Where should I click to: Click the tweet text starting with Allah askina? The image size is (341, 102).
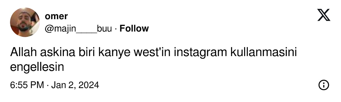[x=153, y=60]
